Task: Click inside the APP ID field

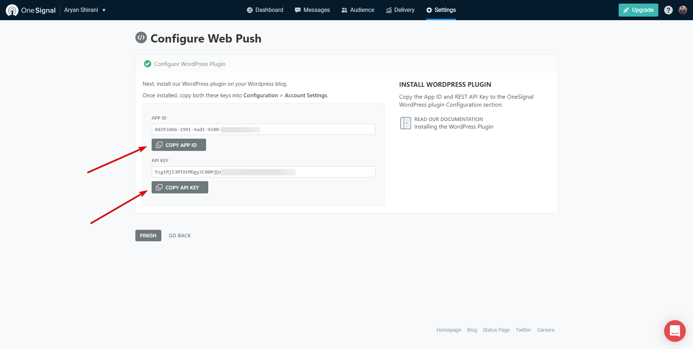Action: [263, 129]
